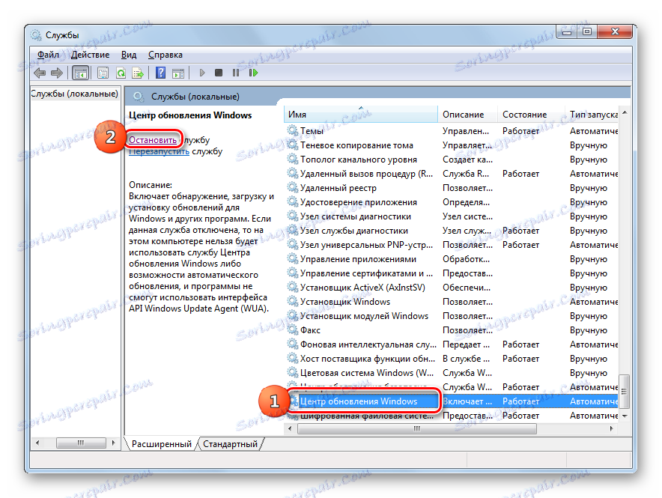662x498 pixels.
Task: Click the action pane toggle icon
Action: [178, 73]
